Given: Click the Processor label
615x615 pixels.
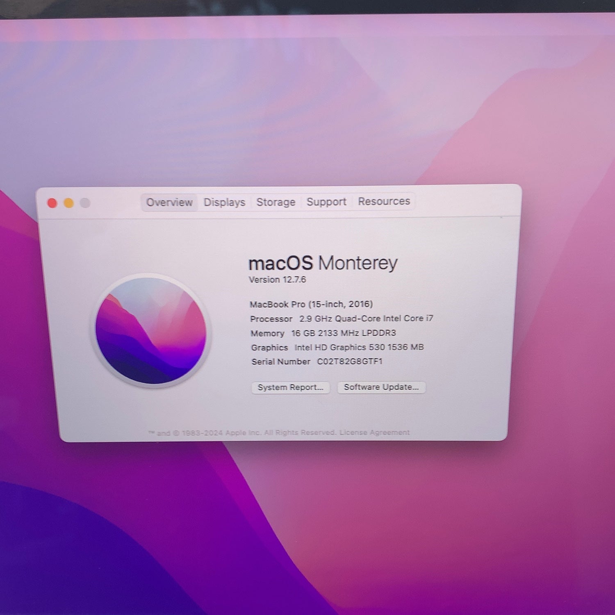Looking at the screenshot, I should tap(271, 319).
